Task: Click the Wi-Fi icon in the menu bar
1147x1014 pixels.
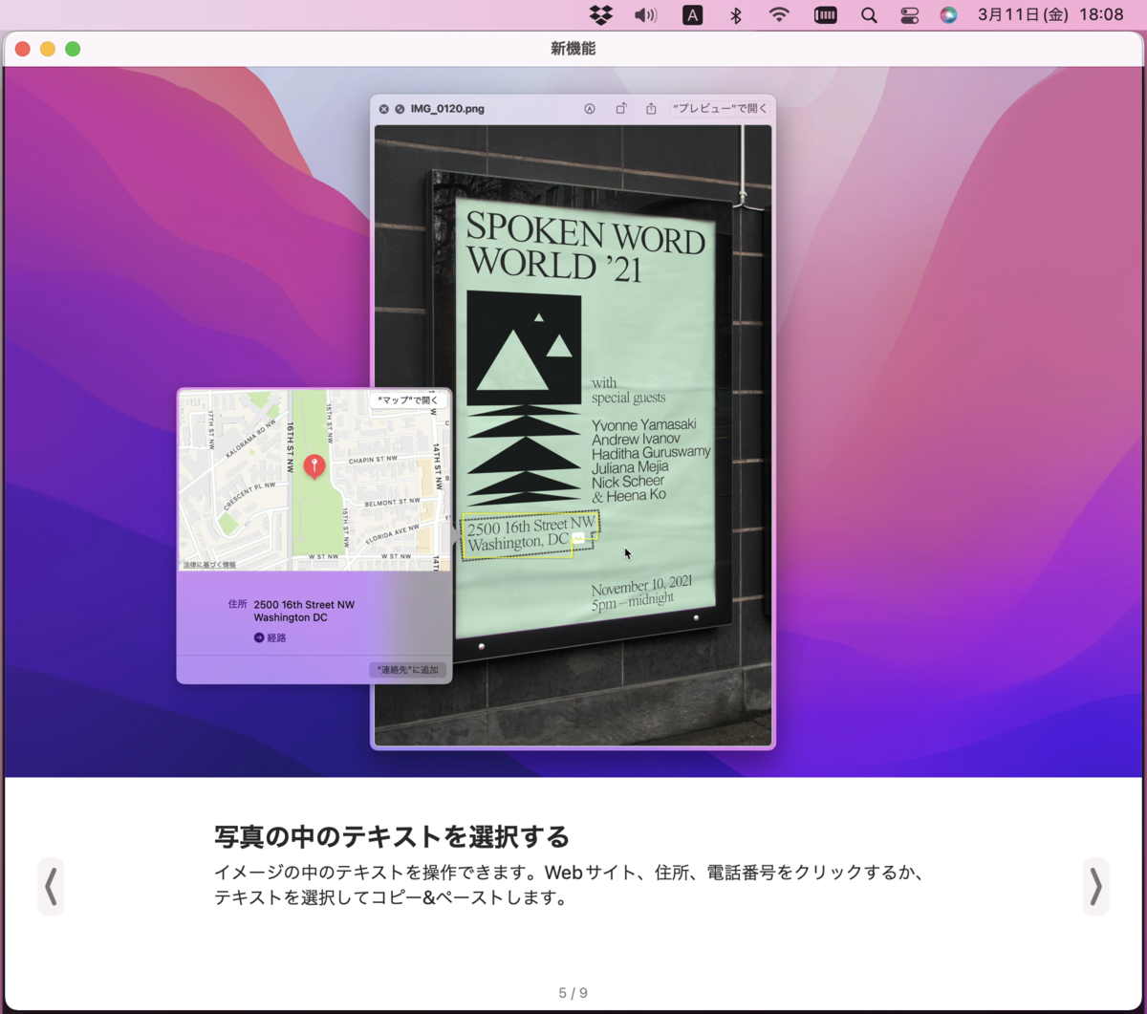Action: 779,14
